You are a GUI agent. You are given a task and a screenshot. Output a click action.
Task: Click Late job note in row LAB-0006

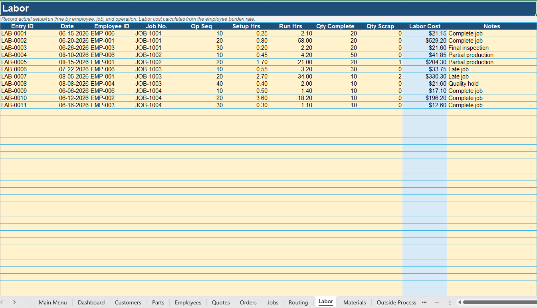(x=492, y=69)
